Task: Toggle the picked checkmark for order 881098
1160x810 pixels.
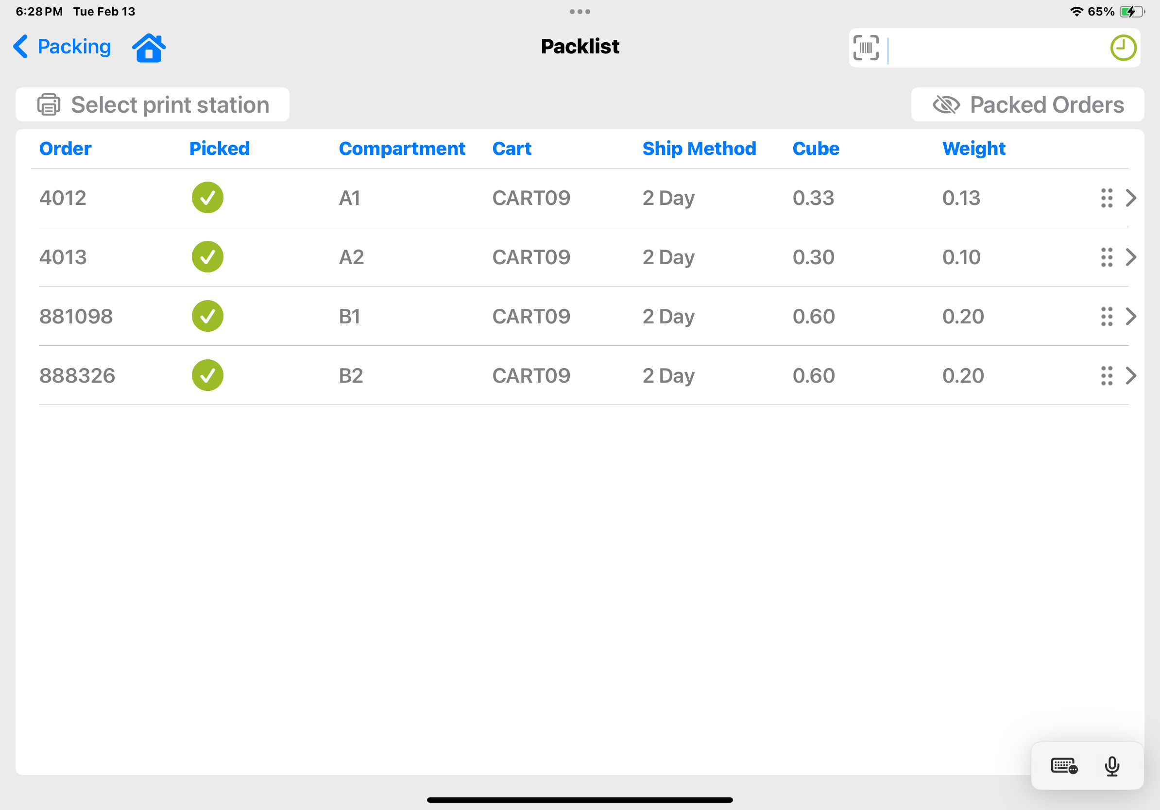Action: [207, 316]
